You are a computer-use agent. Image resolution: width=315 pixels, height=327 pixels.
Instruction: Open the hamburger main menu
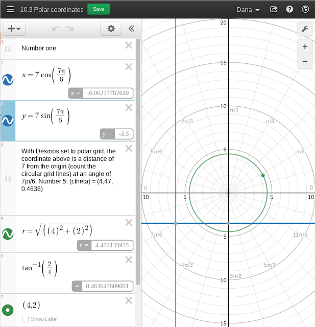click(x=10, y=9)
